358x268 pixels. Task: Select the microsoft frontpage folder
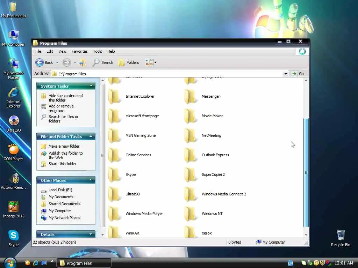coord(134,116)
